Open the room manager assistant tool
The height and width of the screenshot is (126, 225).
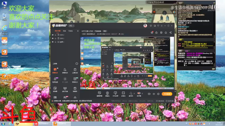pyautogui.click(x=65, y=71)
